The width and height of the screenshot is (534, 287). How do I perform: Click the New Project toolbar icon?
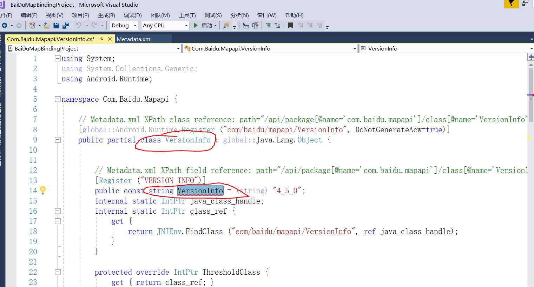point(32,25)
